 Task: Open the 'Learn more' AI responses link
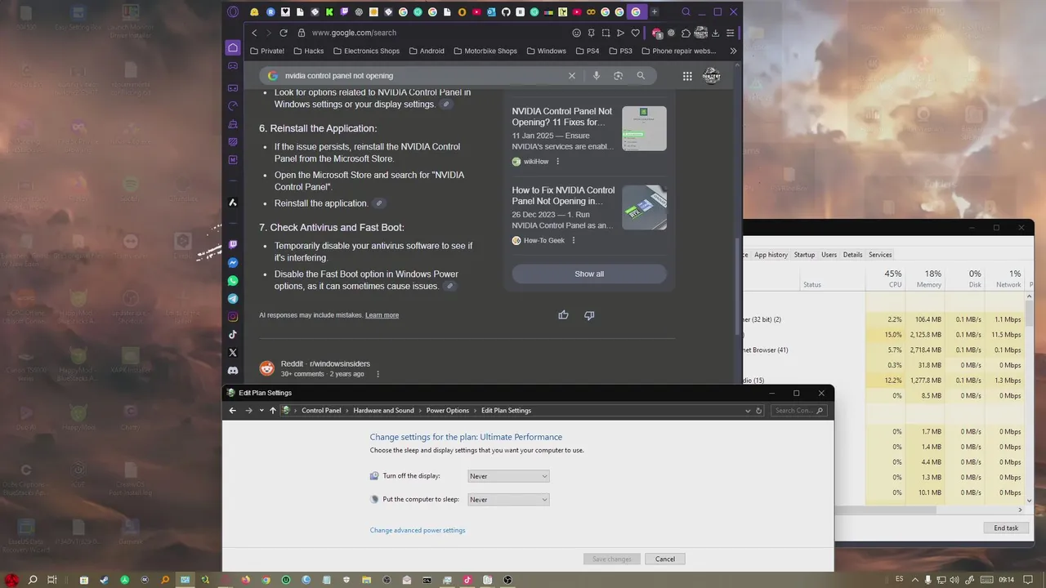coord(382,315)
